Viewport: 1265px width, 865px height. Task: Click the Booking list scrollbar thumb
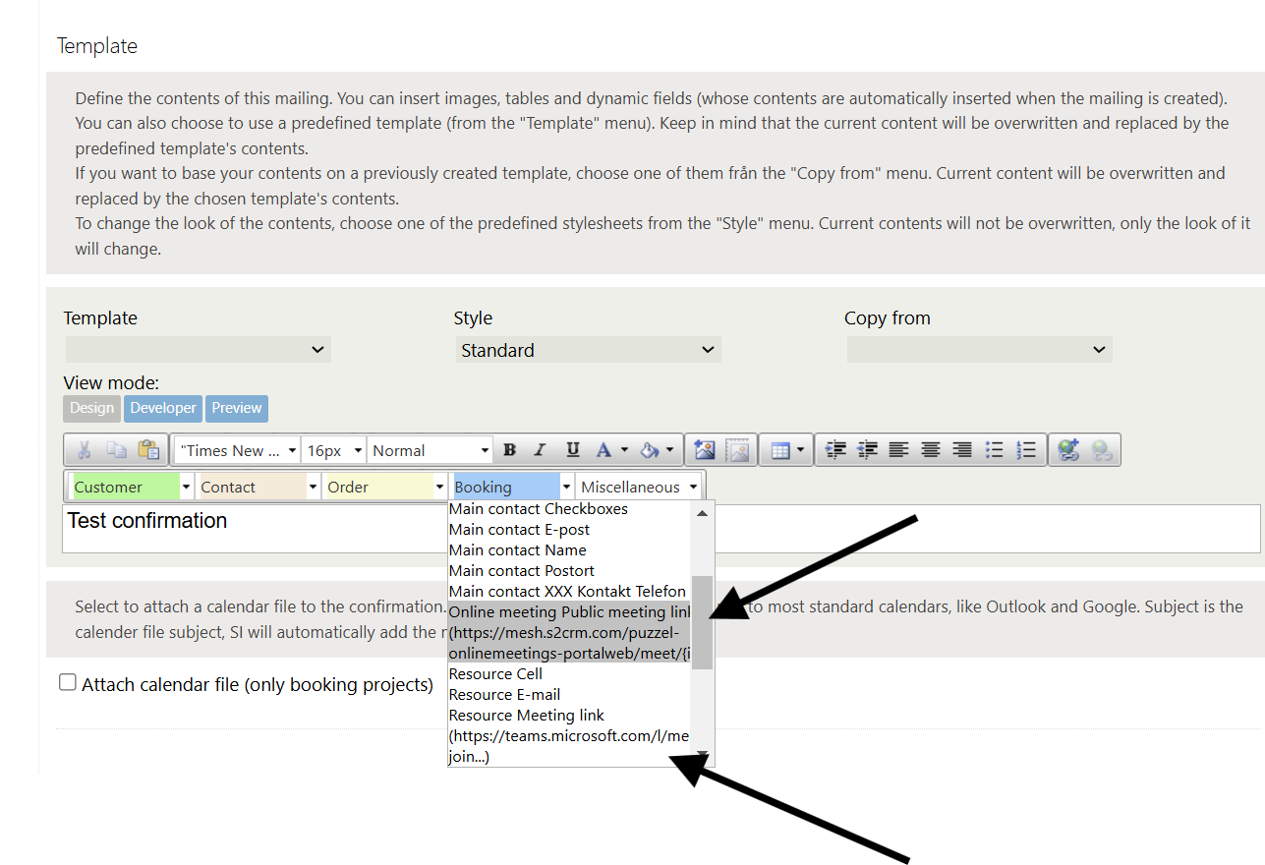tap(702, 621)
